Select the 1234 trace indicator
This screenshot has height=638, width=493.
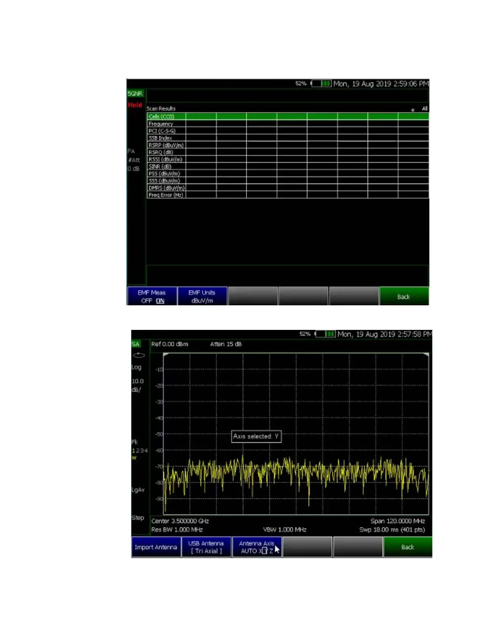[139, 451]
